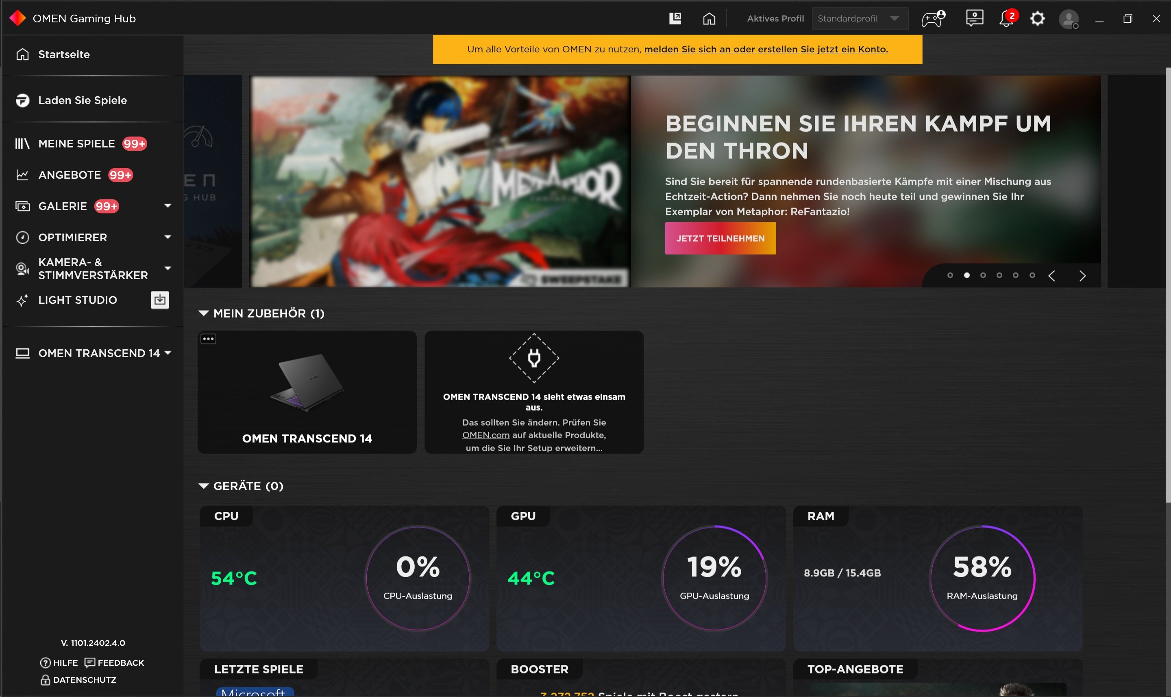
Task: Click the CPU-Auslastung 0% gauge
Action: (x=418, y=578)
